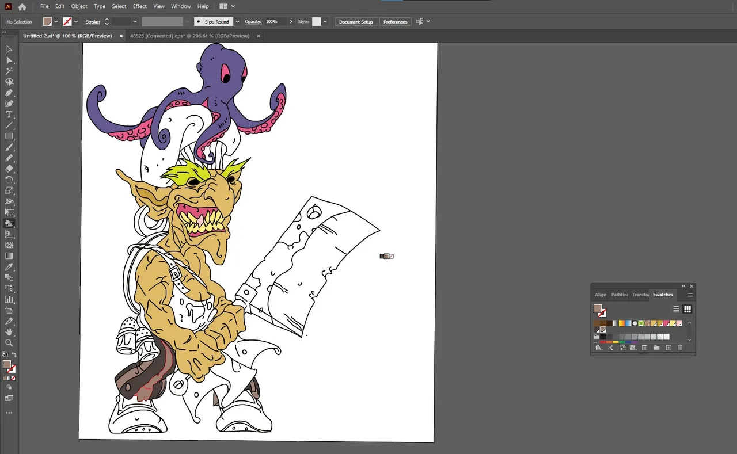Expand the Opacity slider arrow

pyautogui.click(x=291, y=21)
